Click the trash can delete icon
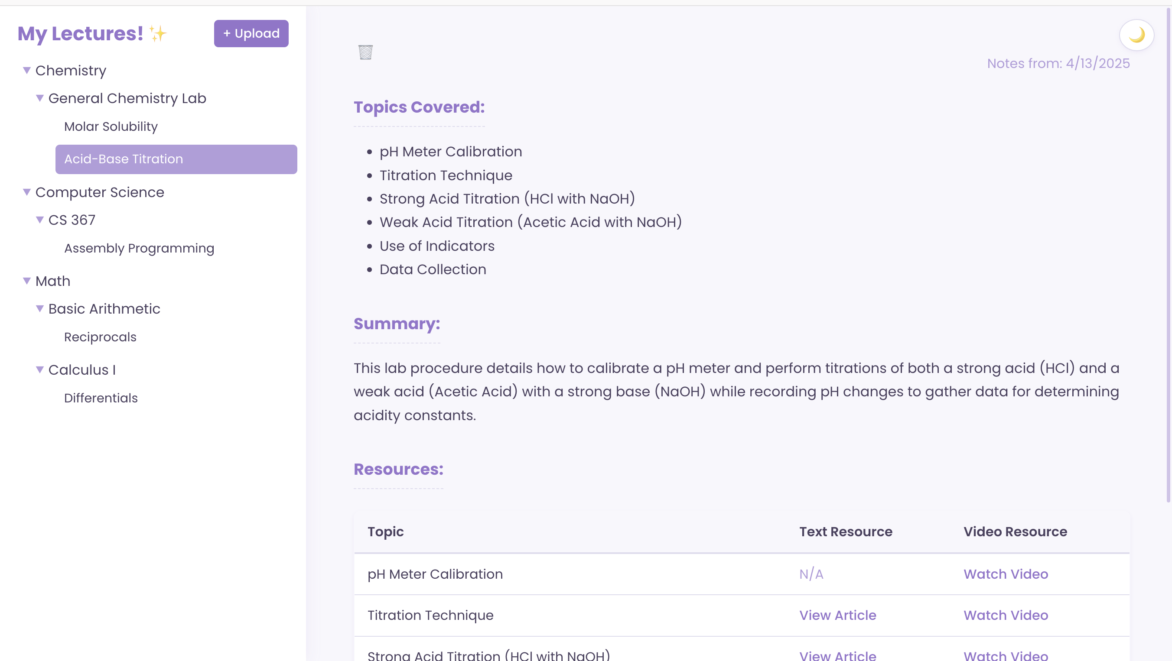Screen dimensions: 1172x661 tap(365, 52)
